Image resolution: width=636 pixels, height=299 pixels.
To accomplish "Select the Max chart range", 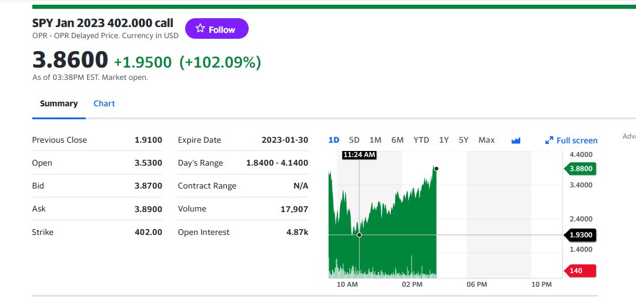I will coord(486,140).
